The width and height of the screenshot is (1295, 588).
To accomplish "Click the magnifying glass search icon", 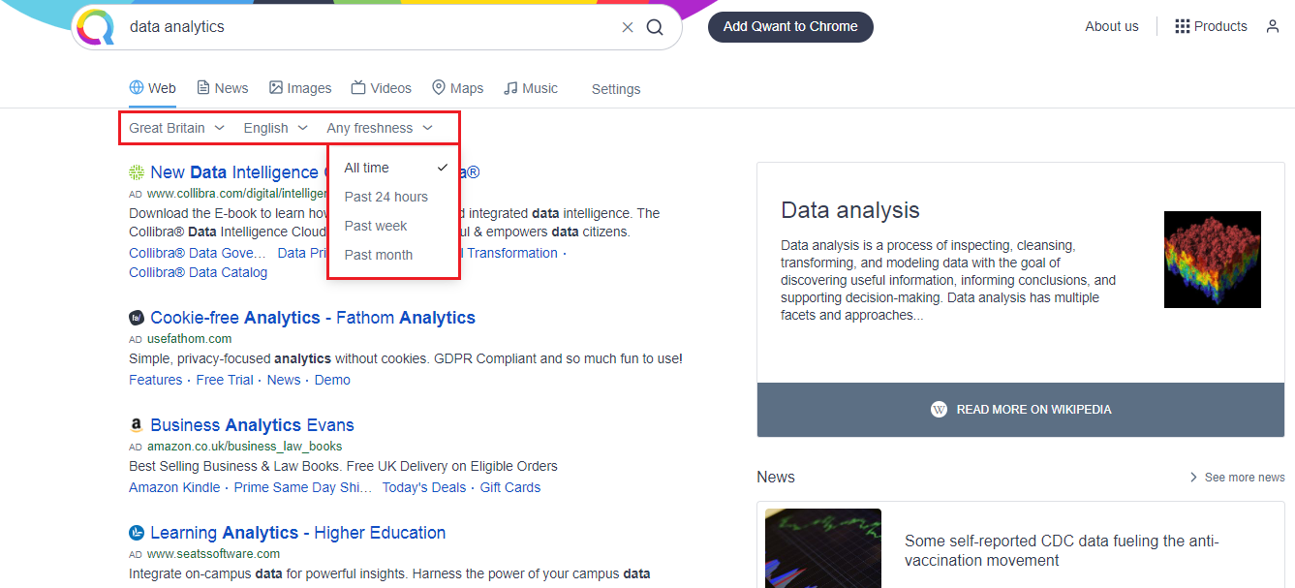I will (x=655, y=27).
